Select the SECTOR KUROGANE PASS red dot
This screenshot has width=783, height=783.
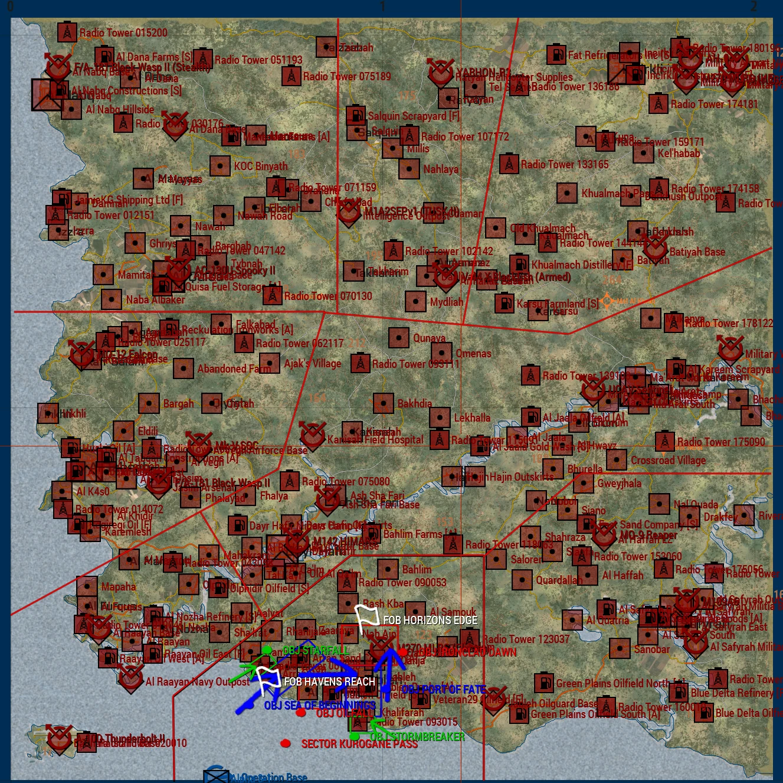pos(286,743)
